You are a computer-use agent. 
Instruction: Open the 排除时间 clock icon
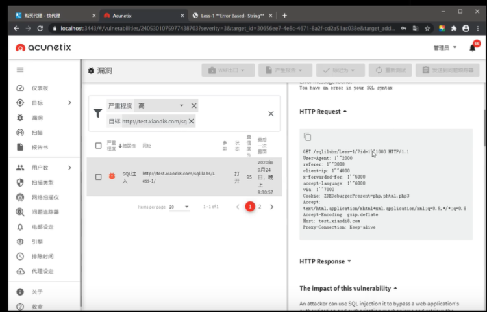tap(20, 256)
